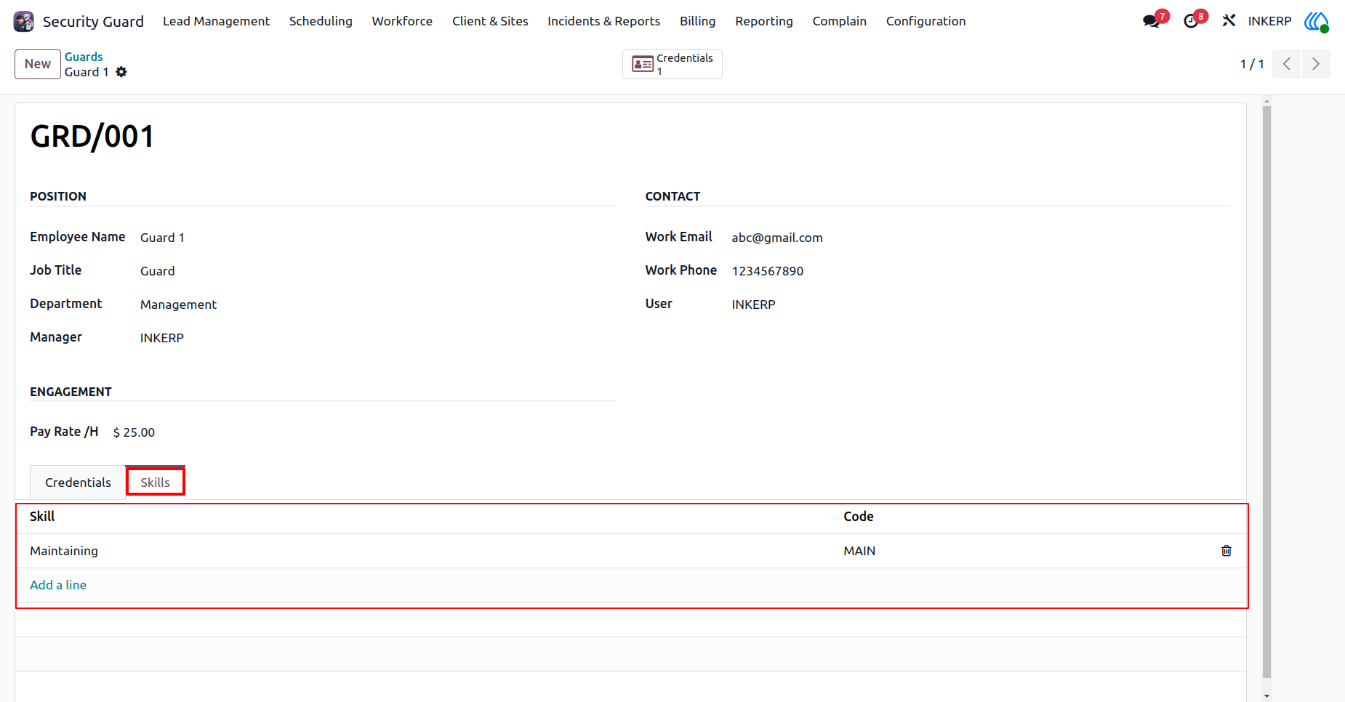Edit the Pay Rate value $ 25.00
Screen dimensions: 1345x702
(x=134, y=432)
